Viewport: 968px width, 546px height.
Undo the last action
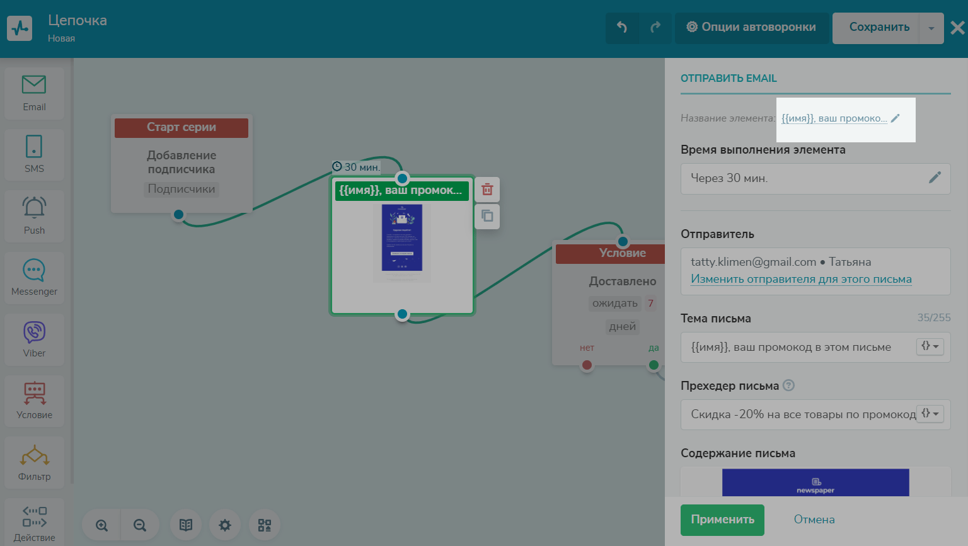tap(622, 28)
